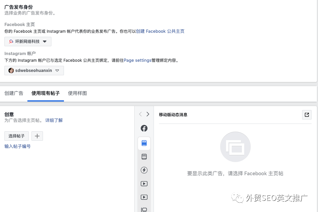Select the Facebook feed placement preview icon
Screen dimensions: 318x212
(144, 128)
